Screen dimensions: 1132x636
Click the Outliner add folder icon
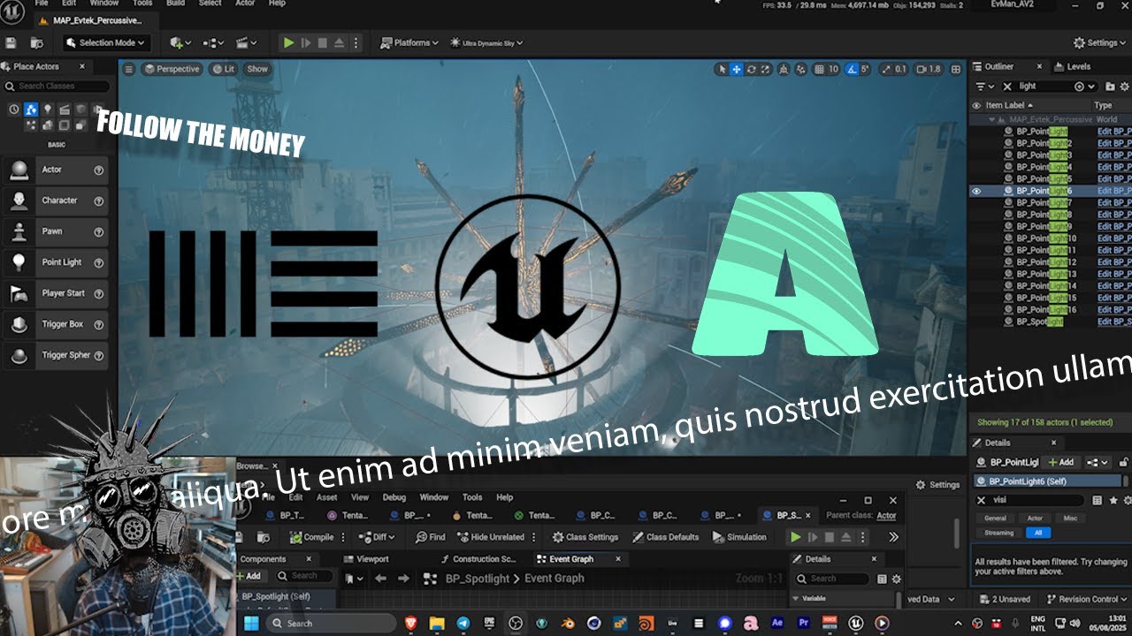point(1111,87)
